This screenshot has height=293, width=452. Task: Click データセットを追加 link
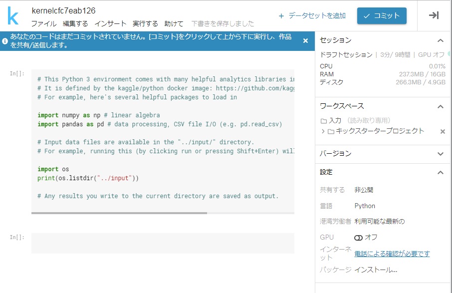click(317, 15)
